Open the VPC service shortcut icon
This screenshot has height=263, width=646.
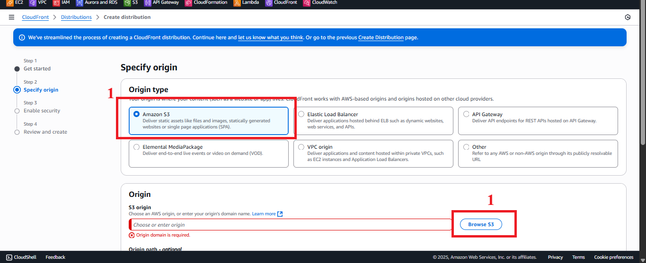coord(32,3)
